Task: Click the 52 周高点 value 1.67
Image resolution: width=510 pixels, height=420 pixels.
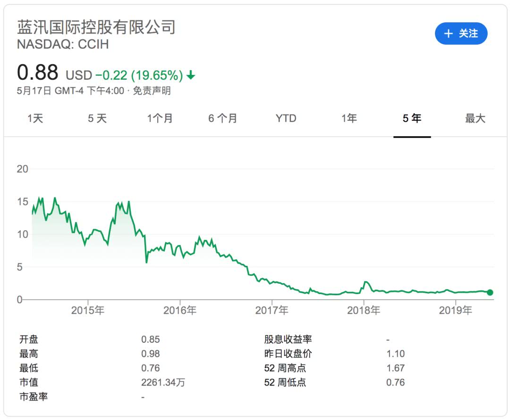Action: 396,368
